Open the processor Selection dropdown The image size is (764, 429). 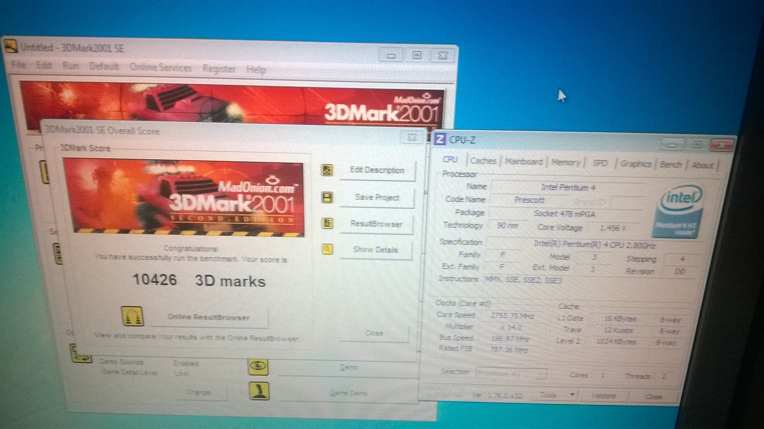click(x=511, y=374)
